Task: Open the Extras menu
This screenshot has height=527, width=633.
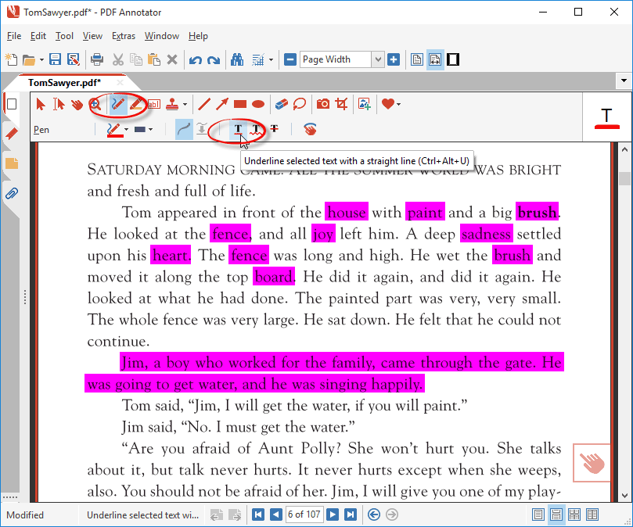Action: (124, 36)
